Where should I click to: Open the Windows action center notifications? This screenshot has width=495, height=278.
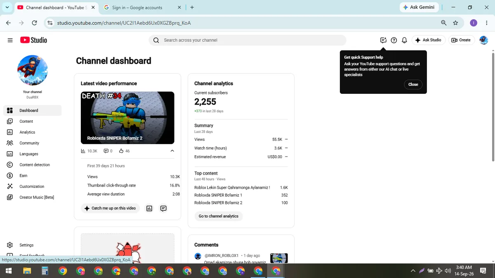tap(483, 271)
